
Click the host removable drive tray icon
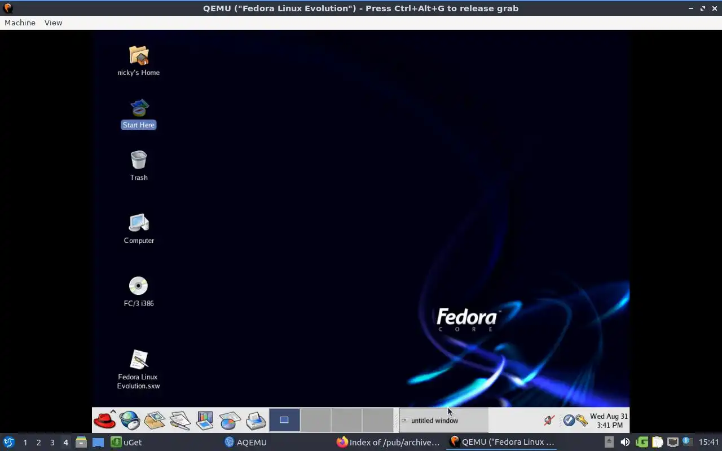click(609, 442)
